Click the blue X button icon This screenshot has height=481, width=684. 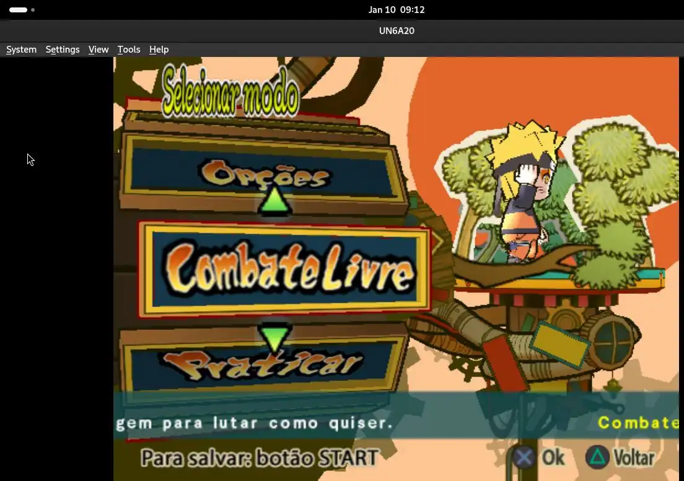click(524, 457)
